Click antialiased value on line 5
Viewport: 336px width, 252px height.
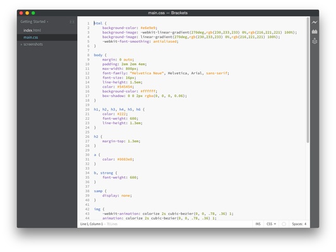coord(165,42)
